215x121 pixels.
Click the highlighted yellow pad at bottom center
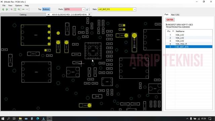[x=89, y=105]
